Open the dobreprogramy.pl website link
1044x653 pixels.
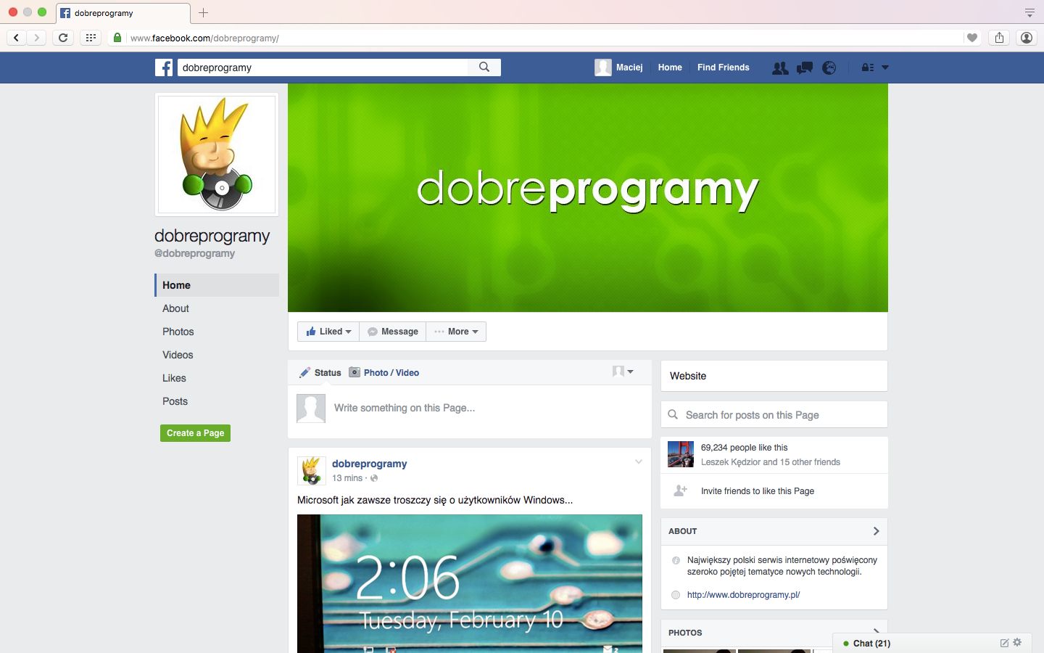(743, 595)
